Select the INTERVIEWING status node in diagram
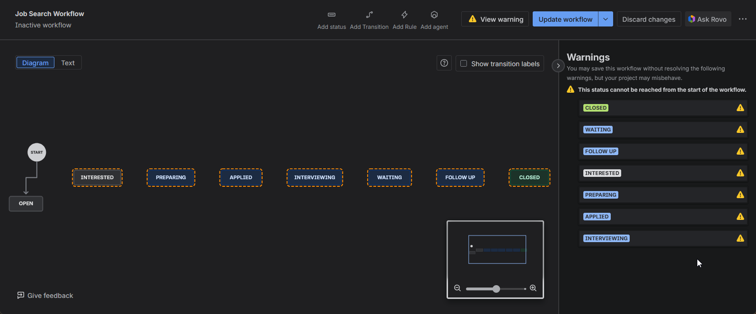The image size is (756, 314). tap(315, 178)
